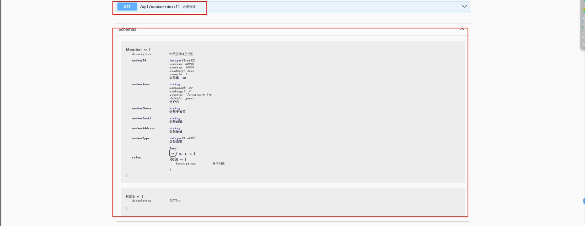Click the memberType property name
This screenshot has height=226, width=585.
tap(141, 138)
